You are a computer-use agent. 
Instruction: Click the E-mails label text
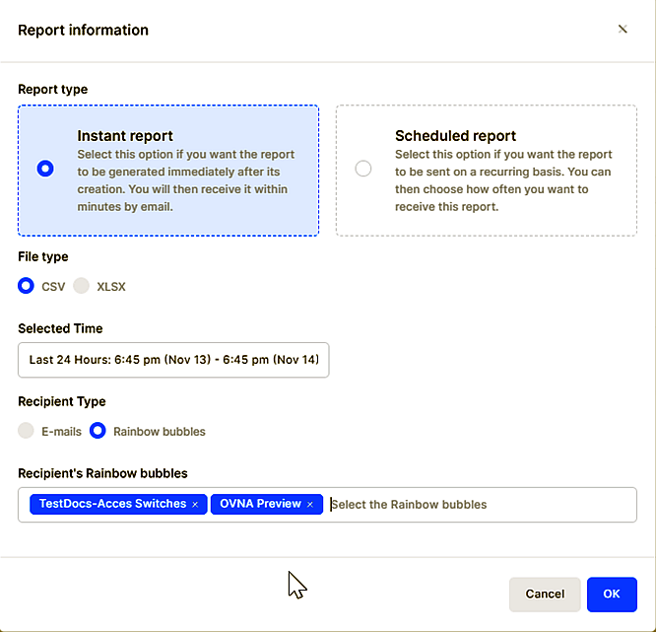[62, 431]
